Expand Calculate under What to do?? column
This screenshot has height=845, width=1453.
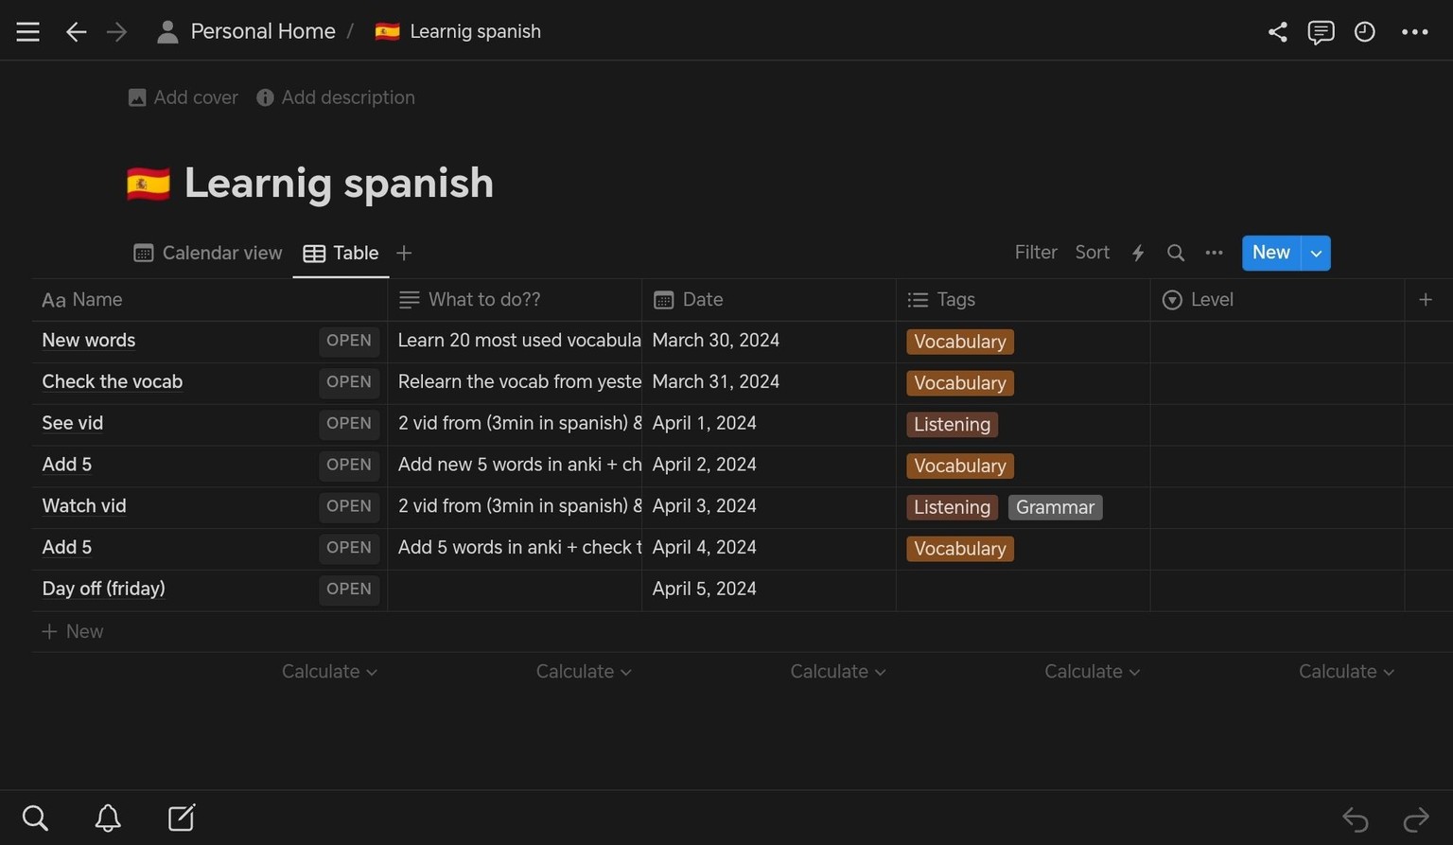584,671
